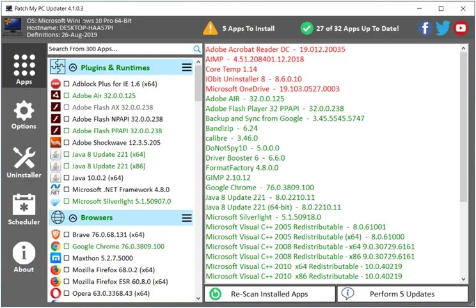Click the Mozilla Firefox 68.0.2 icon
476x308 pixels.
click(56, 270)
